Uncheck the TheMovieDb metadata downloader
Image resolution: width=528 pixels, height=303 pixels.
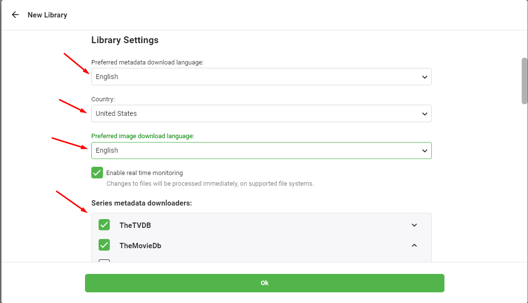pyautogui.click(x=104, y=245)
